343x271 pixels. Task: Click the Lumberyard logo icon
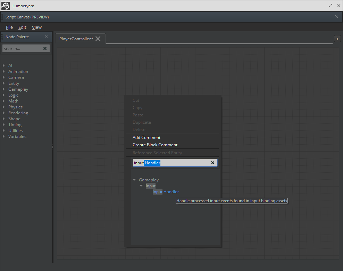coord(5,6)
